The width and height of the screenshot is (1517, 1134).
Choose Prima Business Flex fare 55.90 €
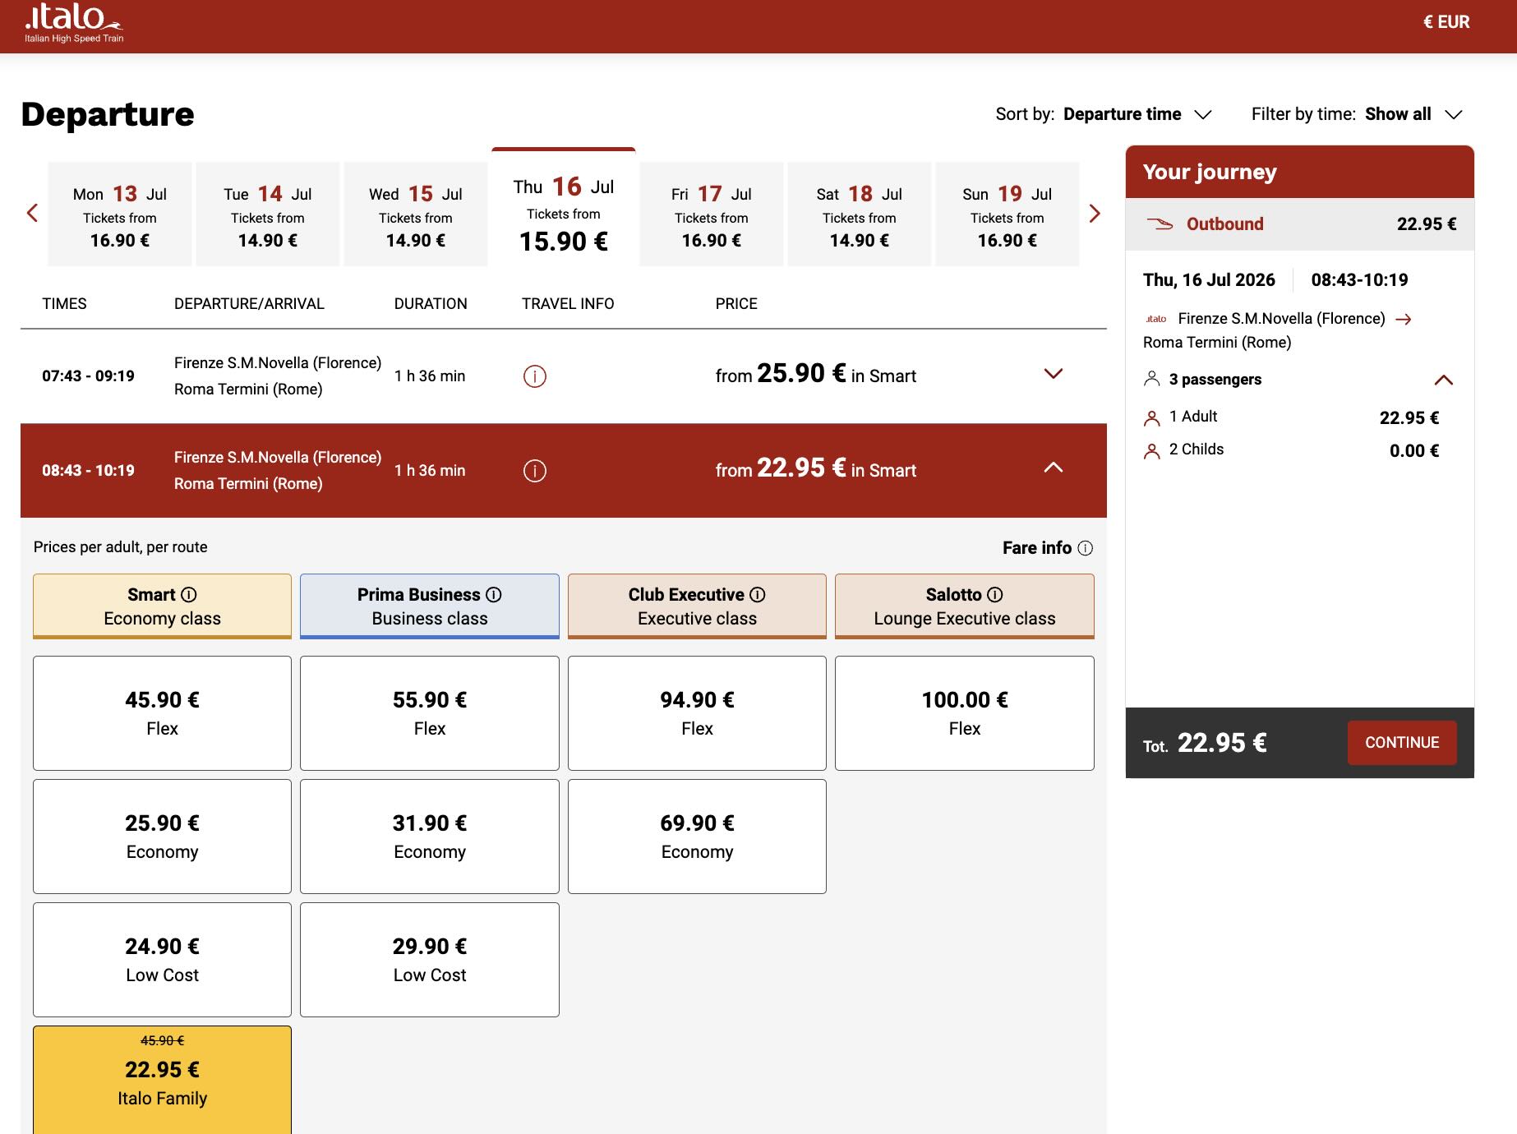click(x=430, y=713)
